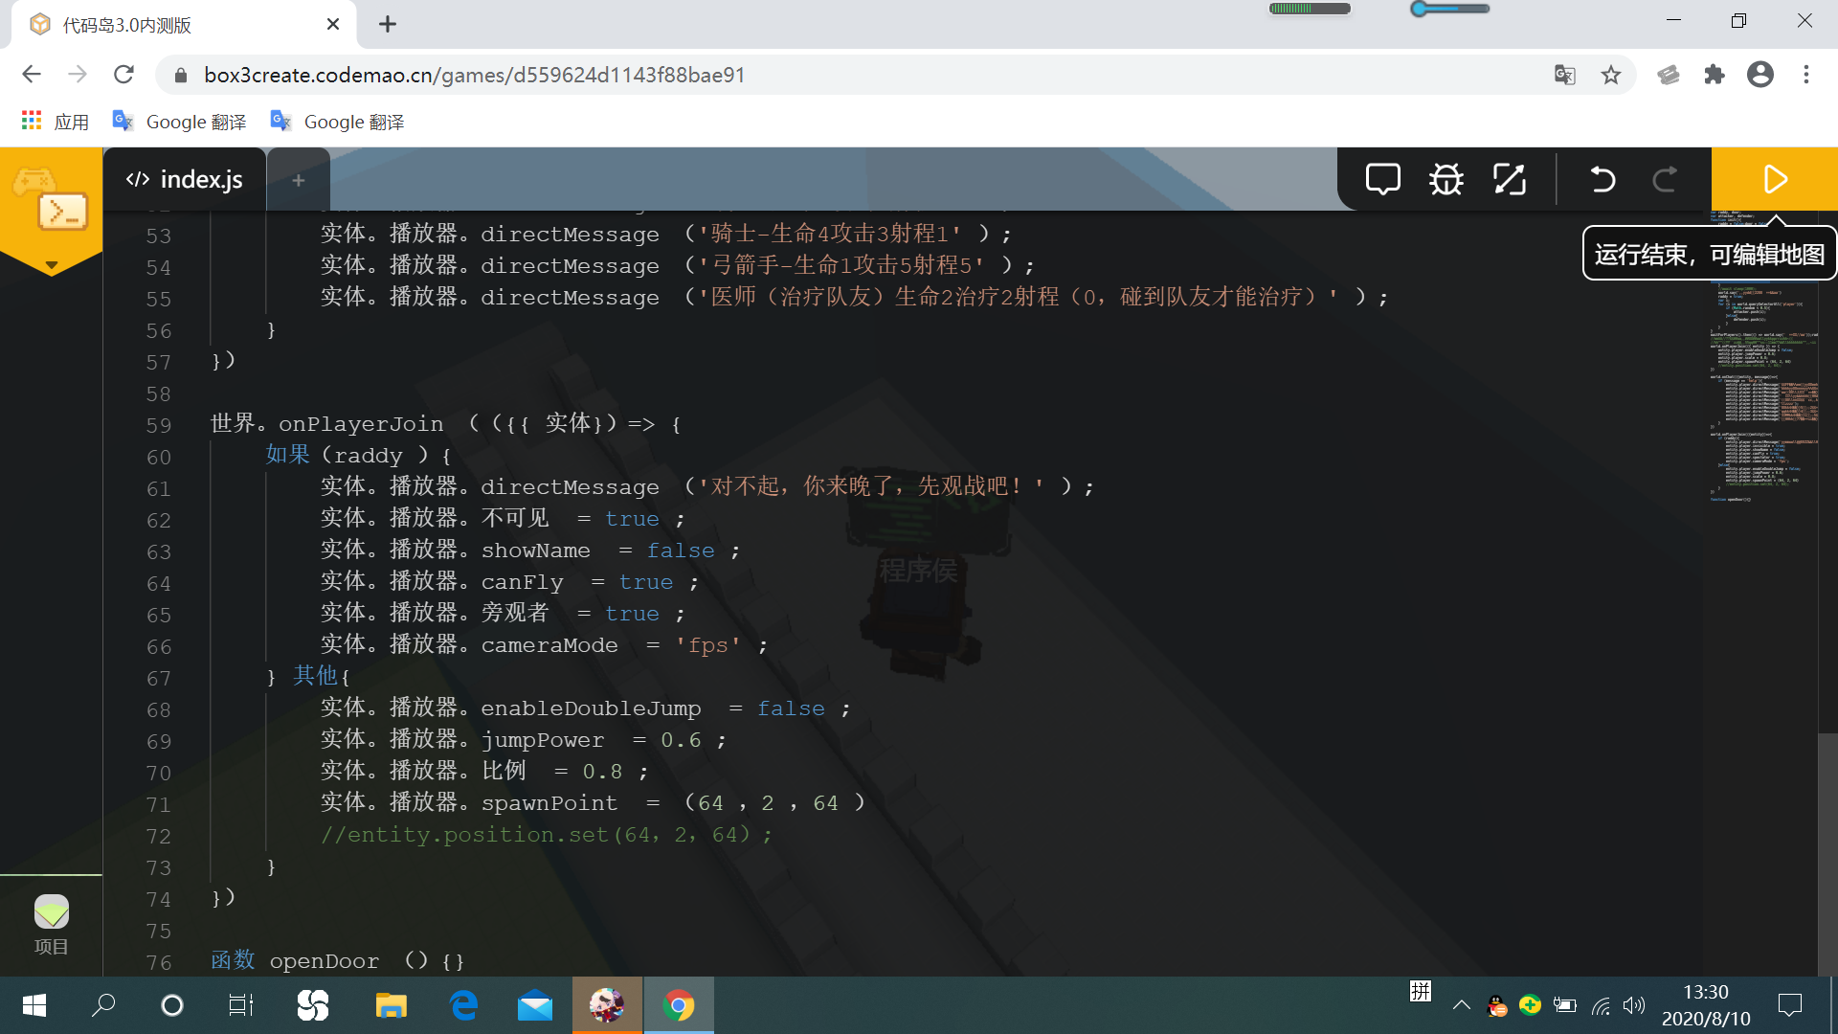Screen dimensions: 1838x1034
Task: Open File Explorer from the taskbar
Action: [x=391, y=1005]
